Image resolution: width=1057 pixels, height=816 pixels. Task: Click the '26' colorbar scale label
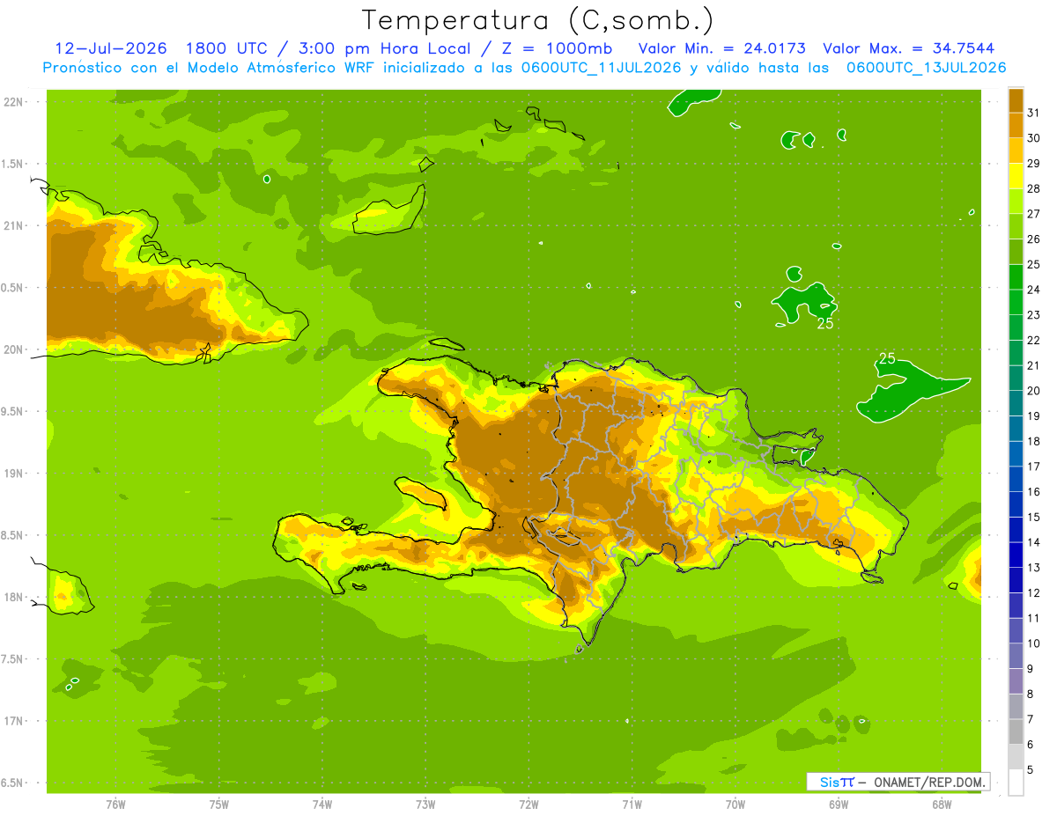(1033, 239)
